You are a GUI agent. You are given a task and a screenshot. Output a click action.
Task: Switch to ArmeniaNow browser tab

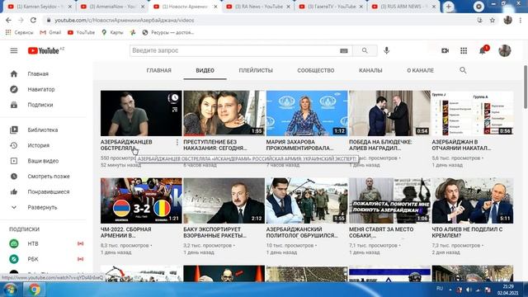point(111,7)
